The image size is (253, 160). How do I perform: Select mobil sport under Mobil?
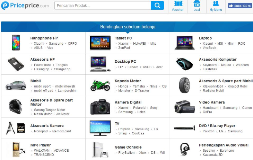42,86
